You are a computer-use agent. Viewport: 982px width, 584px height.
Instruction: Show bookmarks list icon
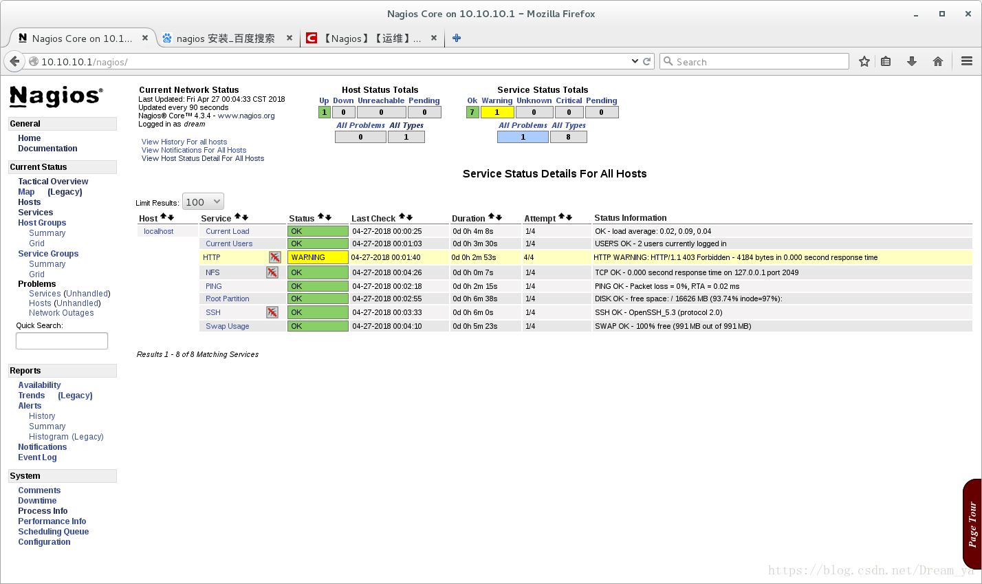pos(886,61)
